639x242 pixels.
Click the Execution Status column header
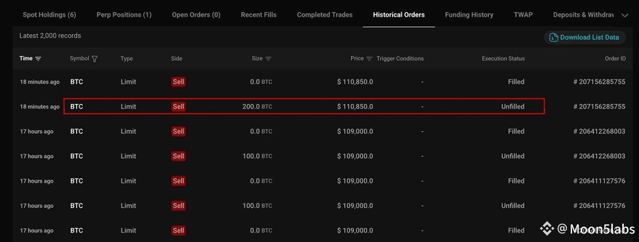click(503, 59)
